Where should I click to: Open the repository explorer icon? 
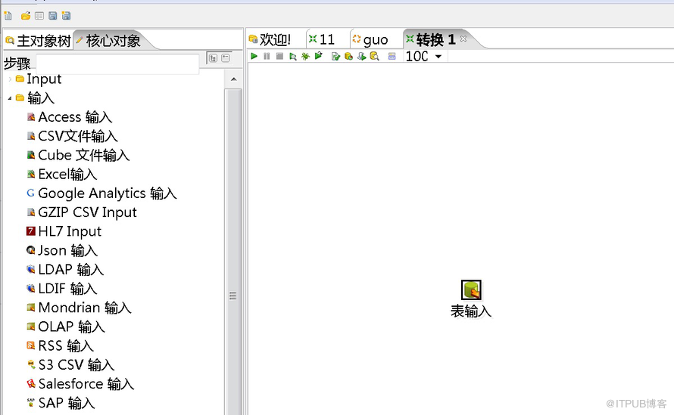pos(39,16)
